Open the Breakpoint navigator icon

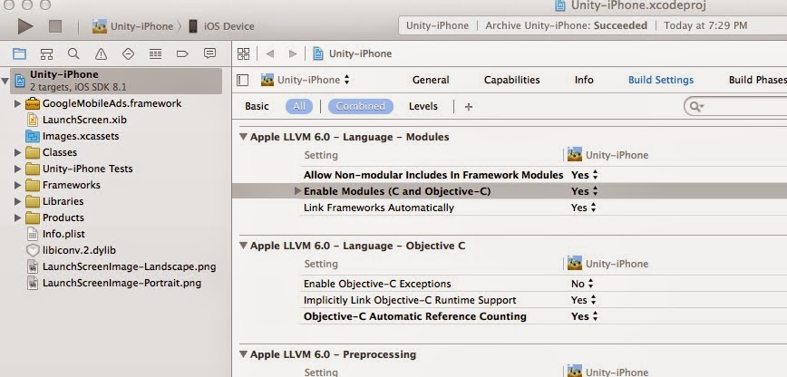(182, 53)
